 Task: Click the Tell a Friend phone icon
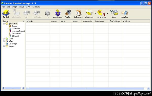[x=124, y=13]
